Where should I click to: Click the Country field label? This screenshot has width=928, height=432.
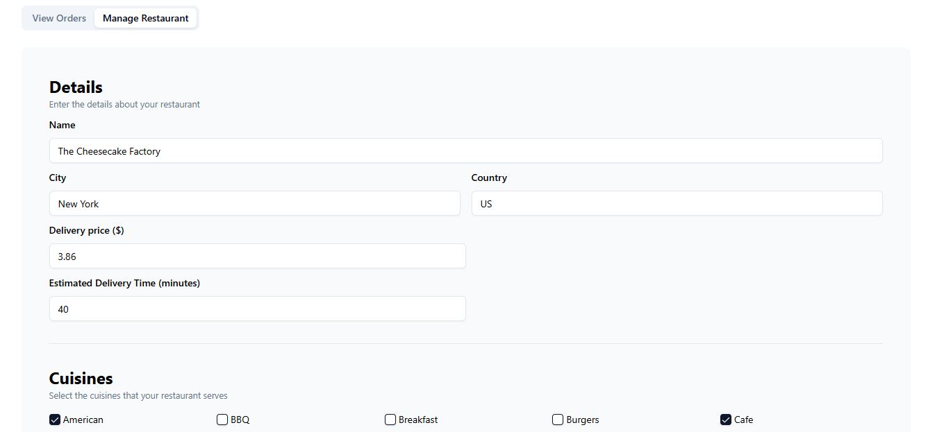pyautogui.click(x=489, y=178)
